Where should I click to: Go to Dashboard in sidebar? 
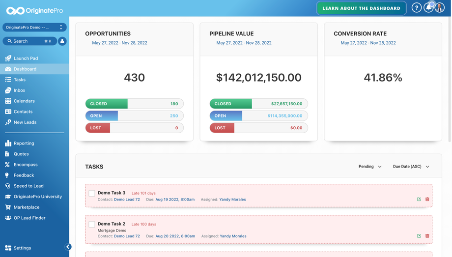point(34,69)
